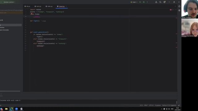Open the taskbar clock and date
198x111 pixels.
177,109
